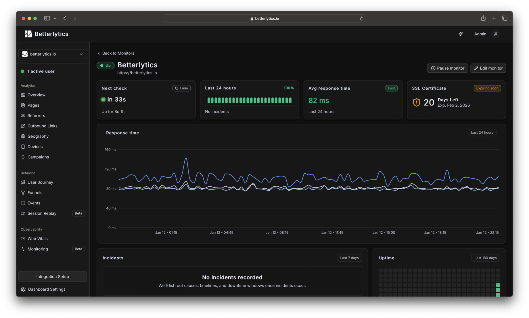Click the green uptime squares in heatmap
This screenshot has width=529, height=318.
click(x=498, y=290)
